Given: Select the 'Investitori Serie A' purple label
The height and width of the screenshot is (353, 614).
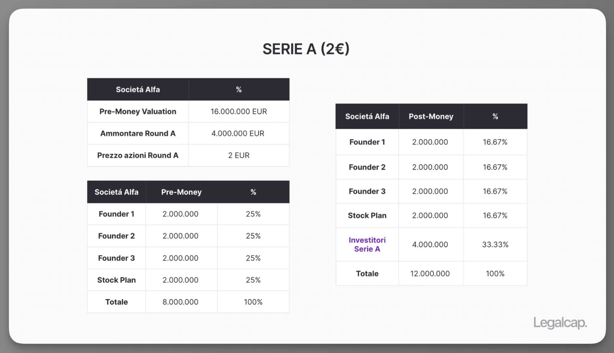Looking at the screenshot, I should click(367, 244).
